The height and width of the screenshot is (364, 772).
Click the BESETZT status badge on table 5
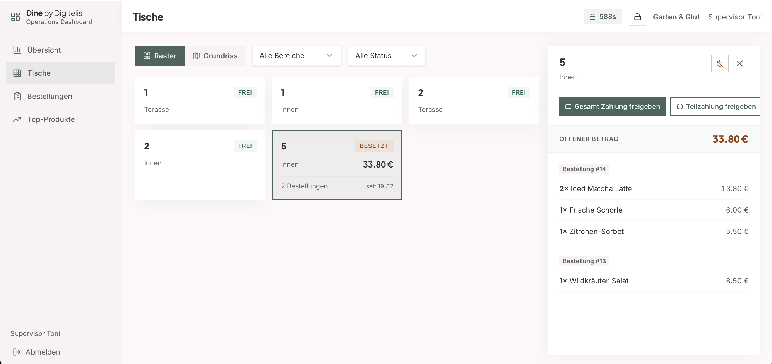(374, 146)
